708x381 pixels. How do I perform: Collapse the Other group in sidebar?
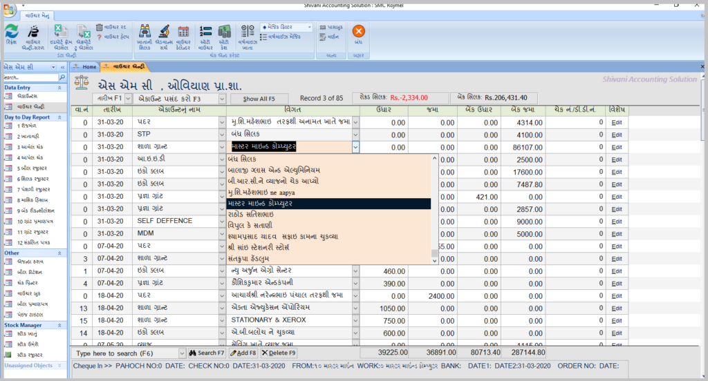[x=59, y=253]
